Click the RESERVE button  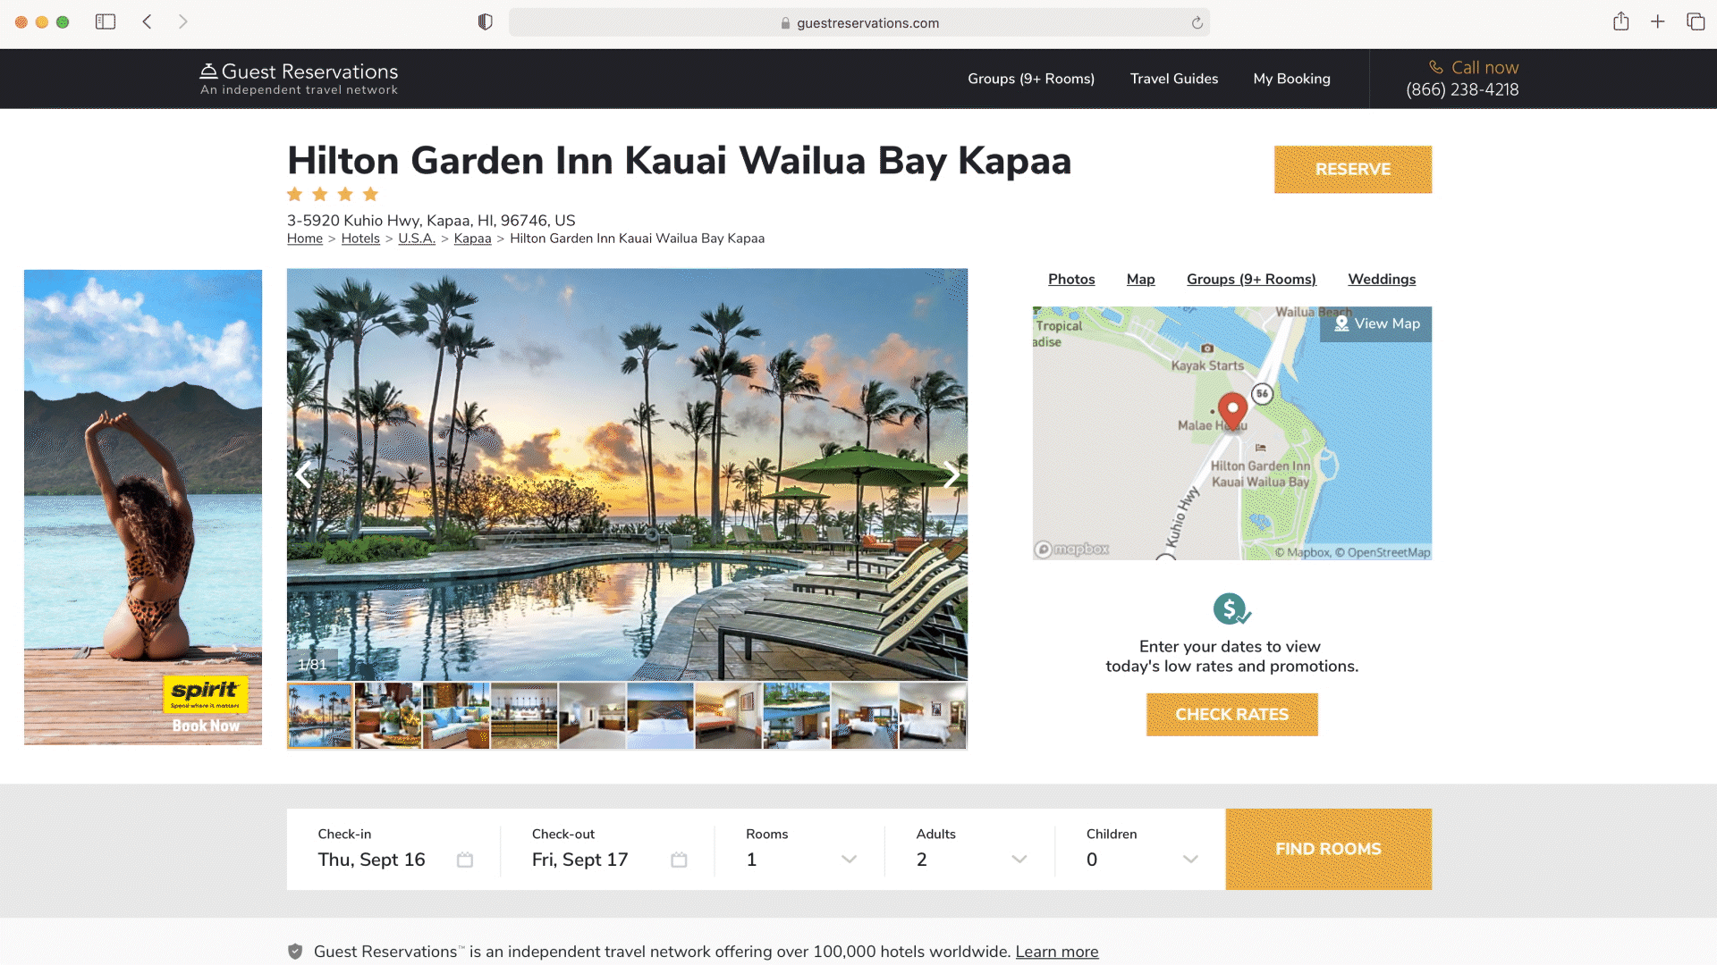click(1352, 170)
